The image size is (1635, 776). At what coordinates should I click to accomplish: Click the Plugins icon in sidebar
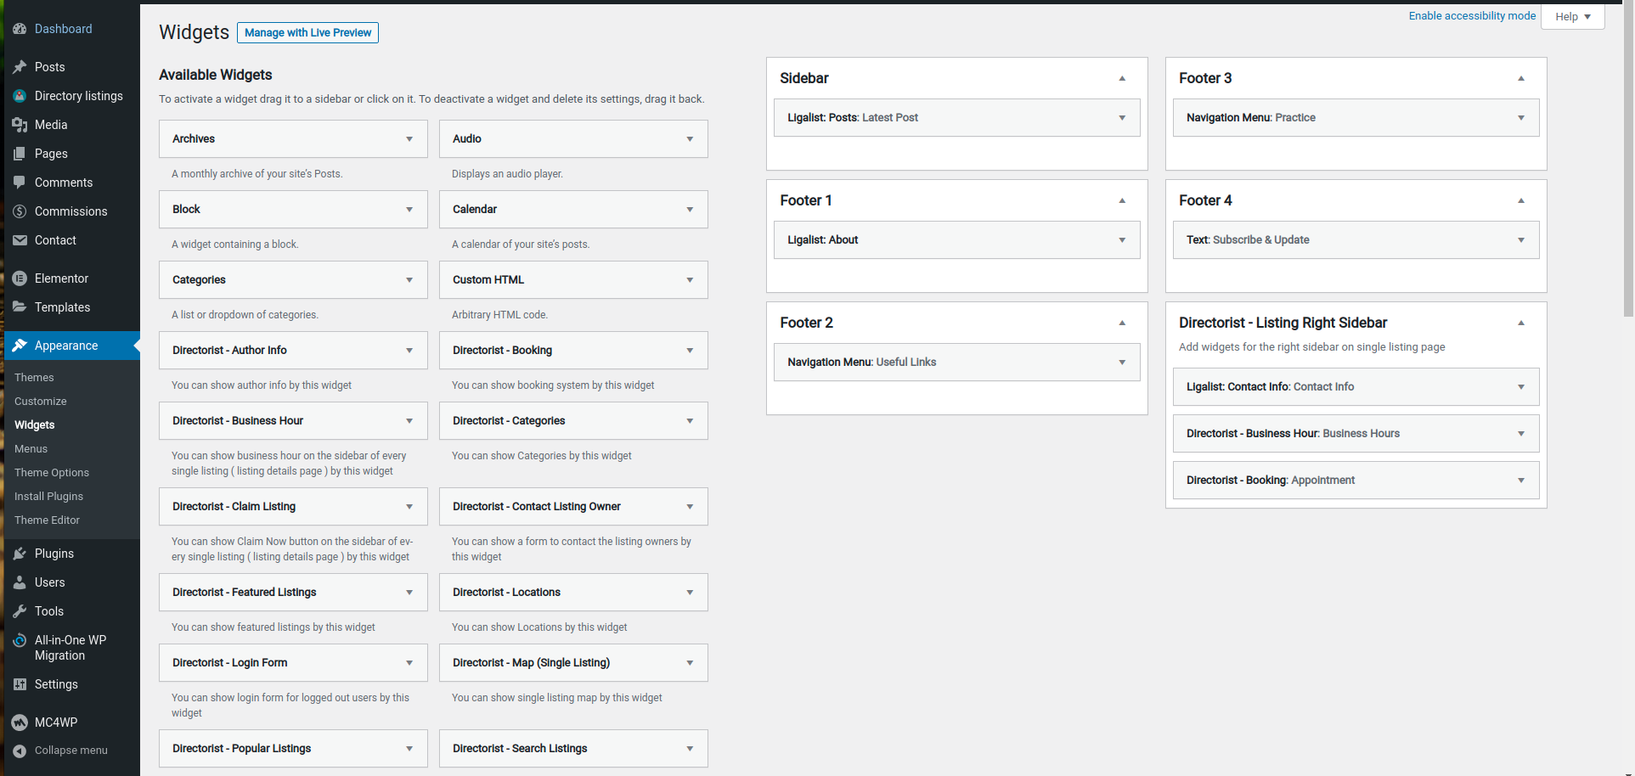tap(20, 554)
